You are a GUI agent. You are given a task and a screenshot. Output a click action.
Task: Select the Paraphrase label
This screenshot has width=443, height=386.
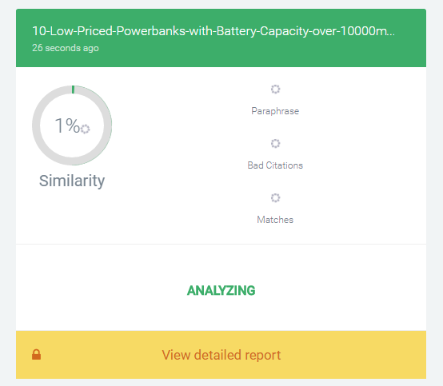pos(275,111)
